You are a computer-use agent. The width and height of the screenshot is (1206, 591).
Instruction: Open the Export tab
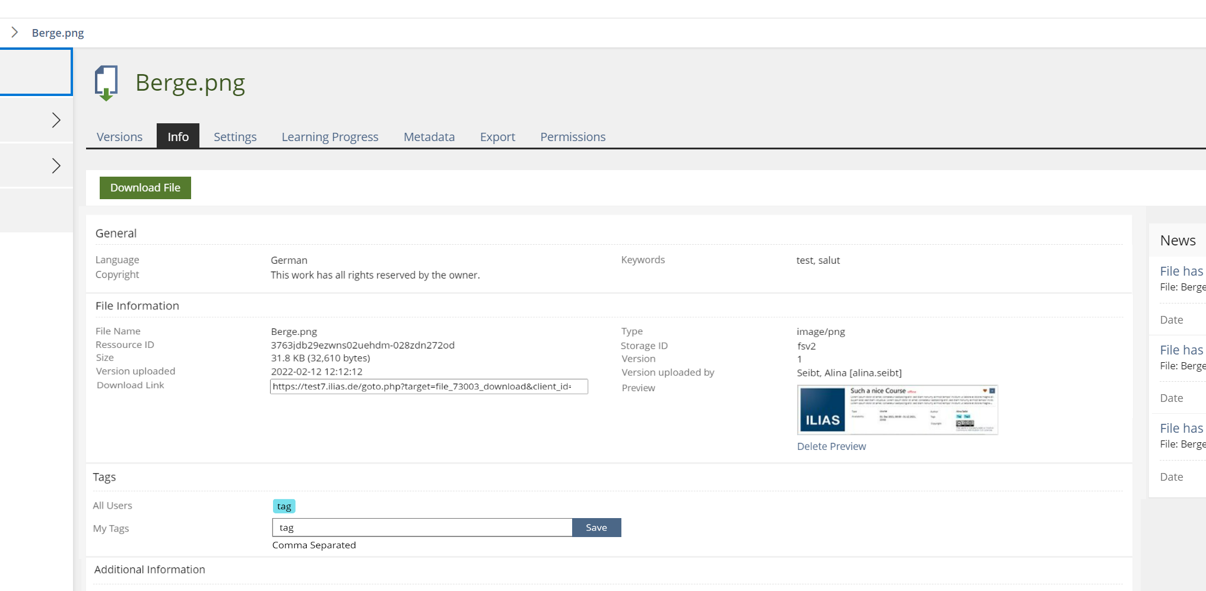pyautogui.click(x=497, y=137)
